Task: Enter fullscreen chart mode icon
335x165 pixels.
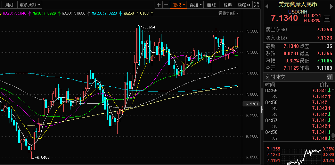Action: click(256, 5)
